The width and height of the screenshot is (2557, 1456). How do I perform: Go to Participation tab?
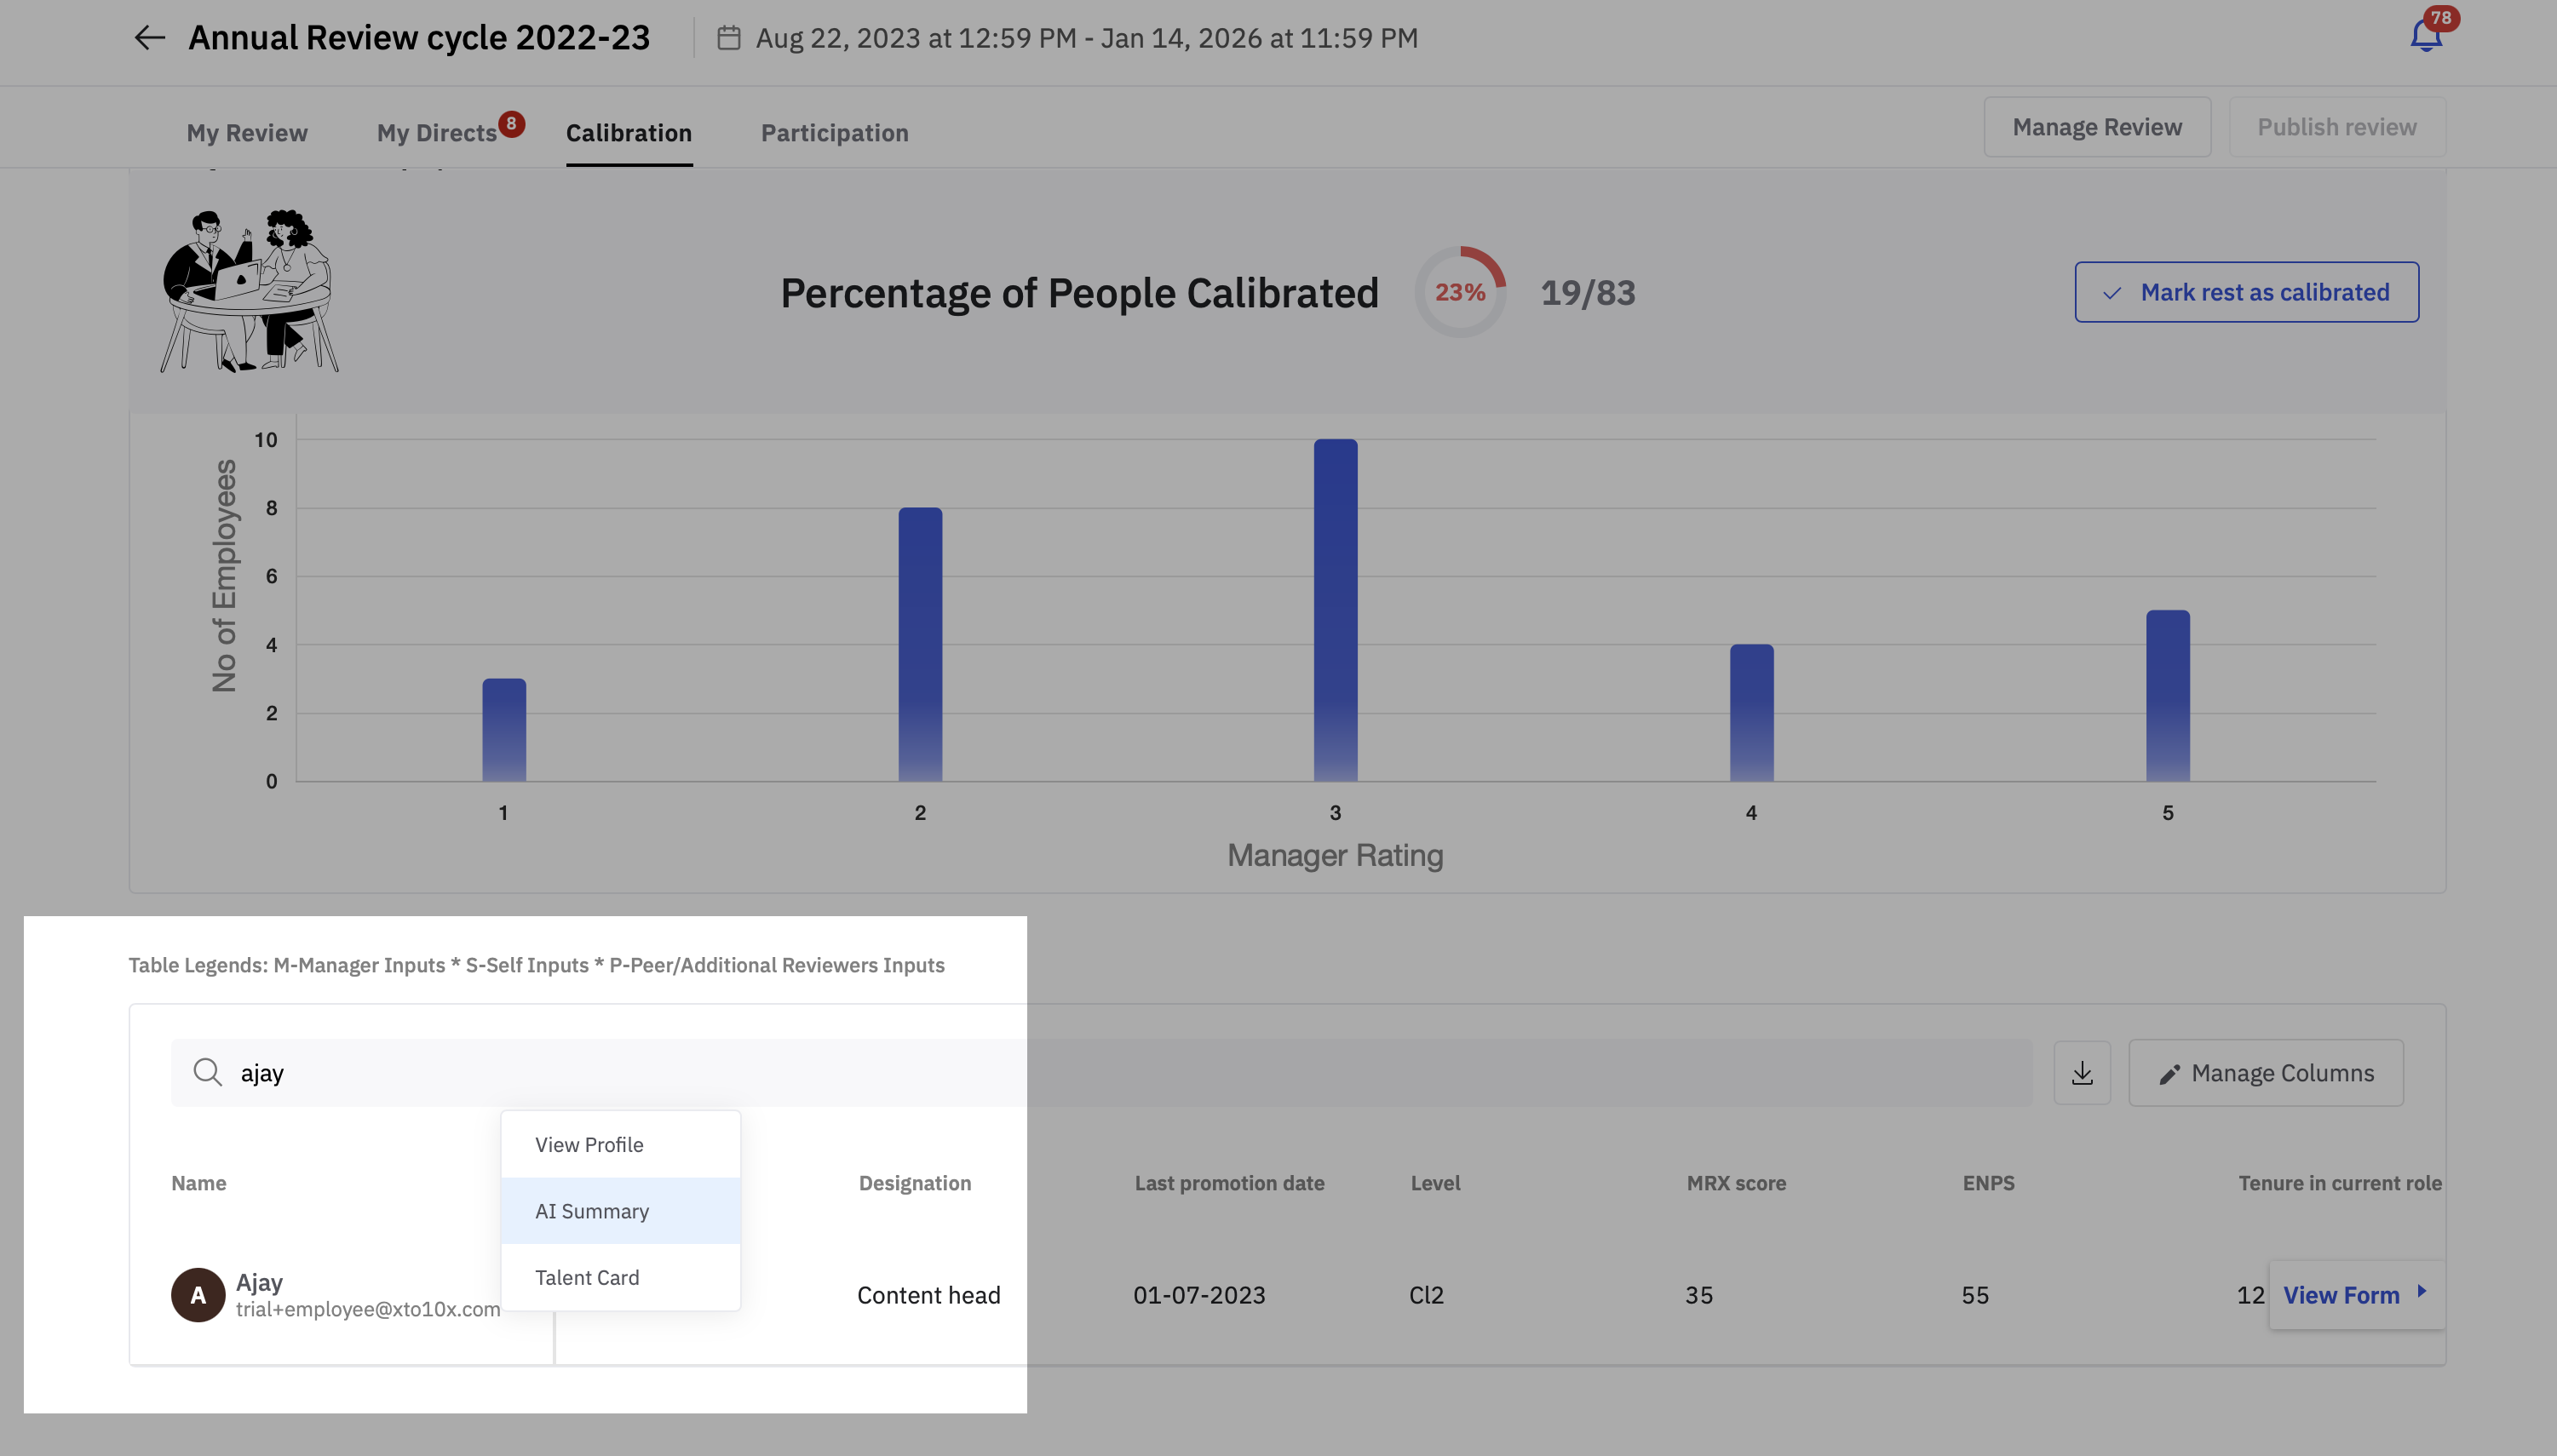pos(835,133)
